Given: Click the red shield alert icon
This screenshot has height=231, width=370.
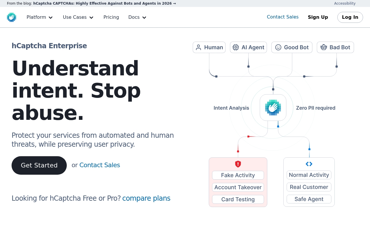Looking at the screenshot, I should click(238, 164).
